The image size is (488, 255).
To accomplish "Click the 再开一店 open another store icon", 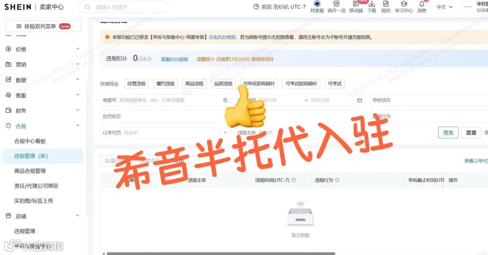I will (x=337, y=4).
